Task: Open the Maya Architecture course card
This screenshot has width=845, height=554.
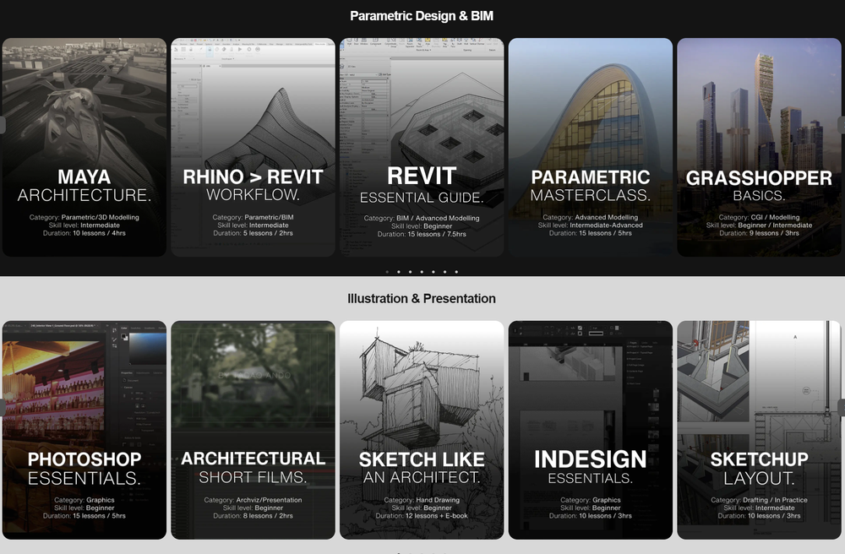Action: (x=84, y=147)
